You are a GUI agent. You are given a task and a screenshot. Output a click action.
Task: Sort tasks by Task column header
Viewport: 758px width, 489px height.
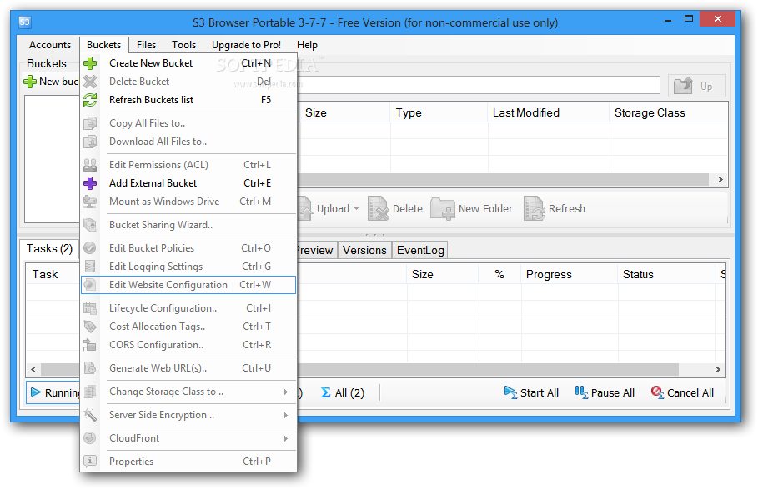(53, 274)
